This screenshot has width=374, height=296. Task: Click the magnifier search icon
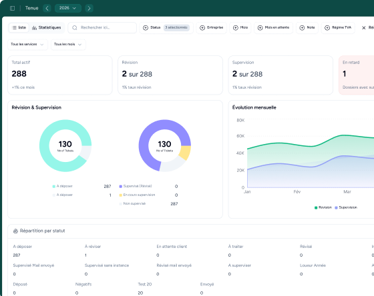[x=75, y=28]
